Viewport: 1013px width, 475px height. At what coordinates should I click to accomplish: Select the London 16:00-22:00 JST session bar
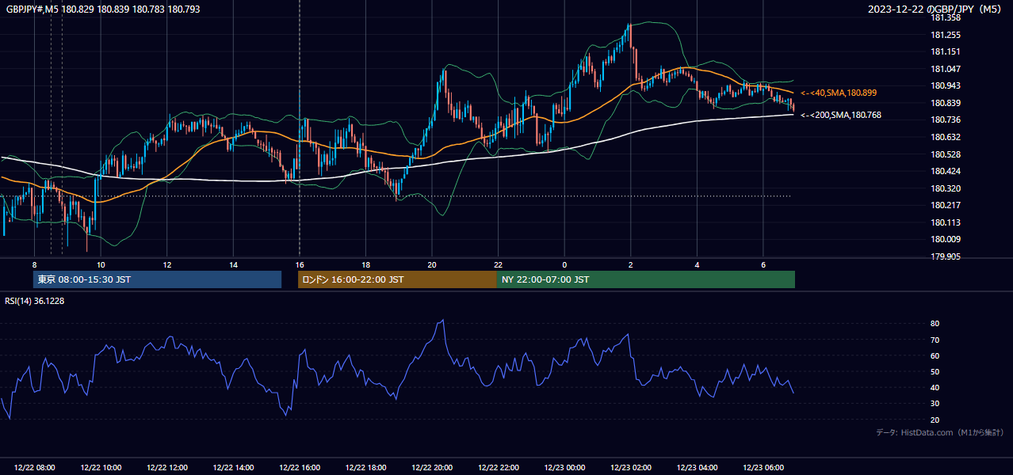pyautogui.click(x=397, y=279)
